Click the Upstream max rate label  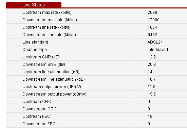(x=47, y=12)
